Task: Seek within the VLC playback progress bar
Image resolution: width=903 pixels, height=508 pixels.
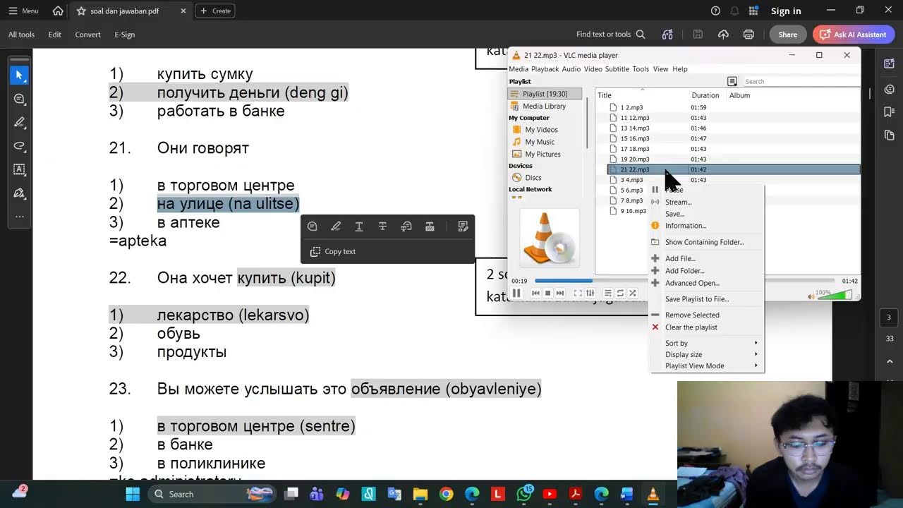Action: pyautogui.click(x=684, y=281)
